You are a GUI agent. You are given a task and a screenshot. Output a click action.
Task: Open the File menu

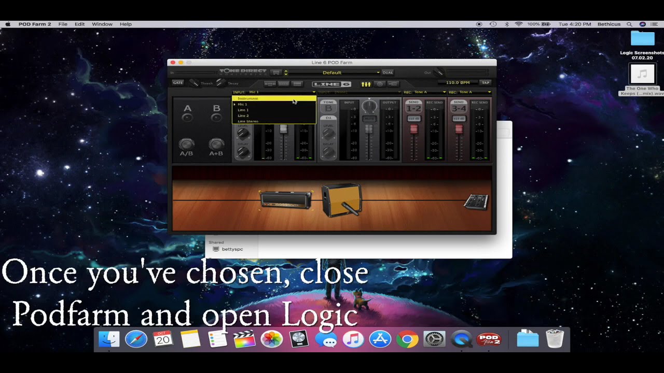[63, 24]
